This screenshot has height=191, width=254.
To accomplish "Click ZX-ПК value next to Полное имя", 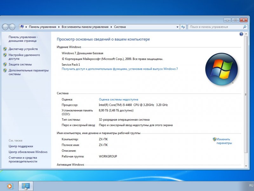I will pos(103,145).
